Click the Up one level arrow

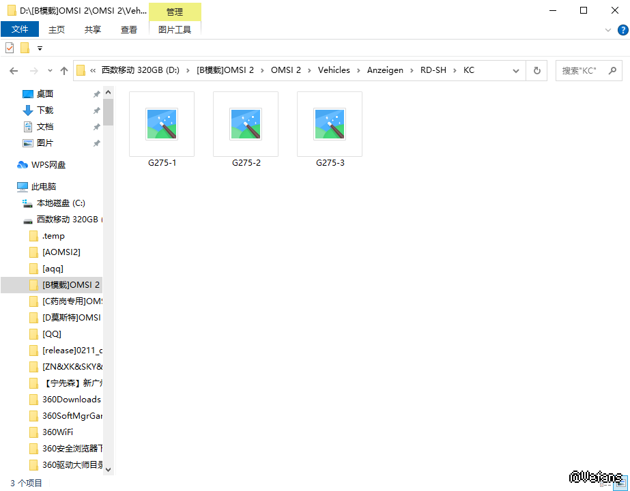[x=64, y=70]
